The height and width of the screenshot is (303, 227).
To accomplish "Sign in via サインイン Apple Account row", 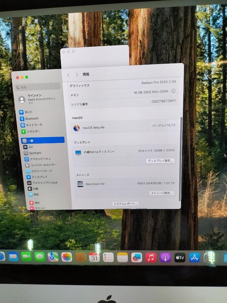I will tap(37, 99).
